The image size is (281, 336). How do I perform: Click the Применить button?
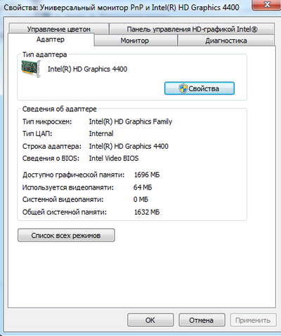click(x=253, y=320)
